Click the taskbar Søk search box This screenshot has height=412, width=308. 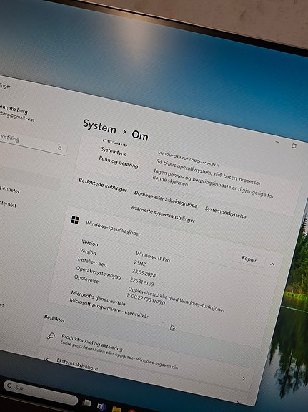pos(41,392)
